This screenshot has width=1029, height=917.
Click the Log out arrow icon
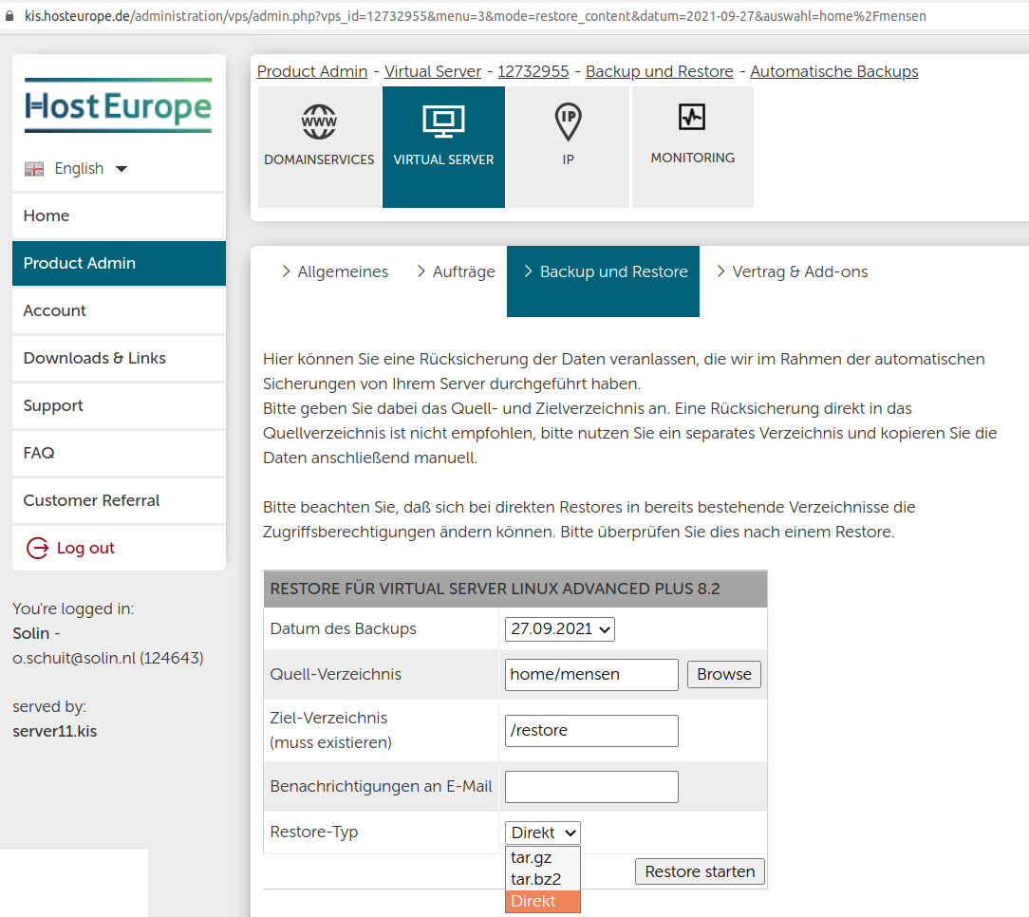coord(37,548)
